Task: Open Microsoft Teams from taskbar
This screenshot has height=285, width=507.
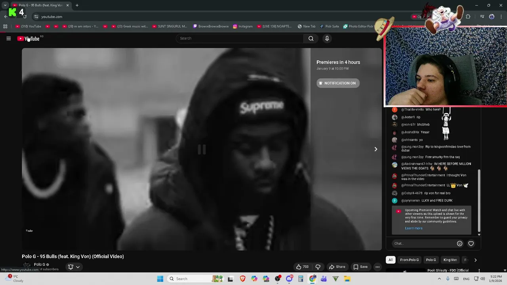Action: (x=324, y=279)
